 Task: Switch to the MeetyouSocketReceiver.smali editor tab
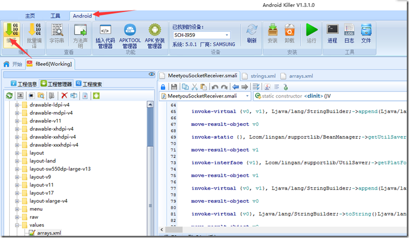[199, 76]
